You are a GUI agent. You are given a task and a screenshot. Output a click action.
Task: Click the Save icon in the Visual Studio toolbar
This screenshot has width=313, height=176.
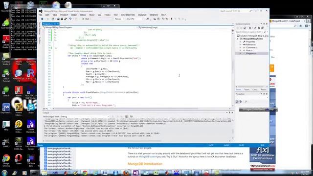[x=62, y=19]
